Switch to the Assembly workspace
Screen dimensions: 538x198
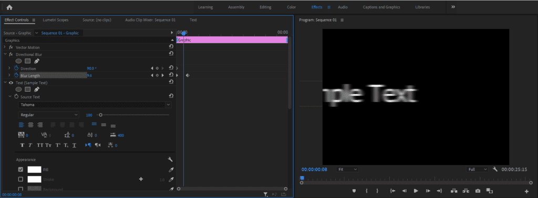click(236, 7)
